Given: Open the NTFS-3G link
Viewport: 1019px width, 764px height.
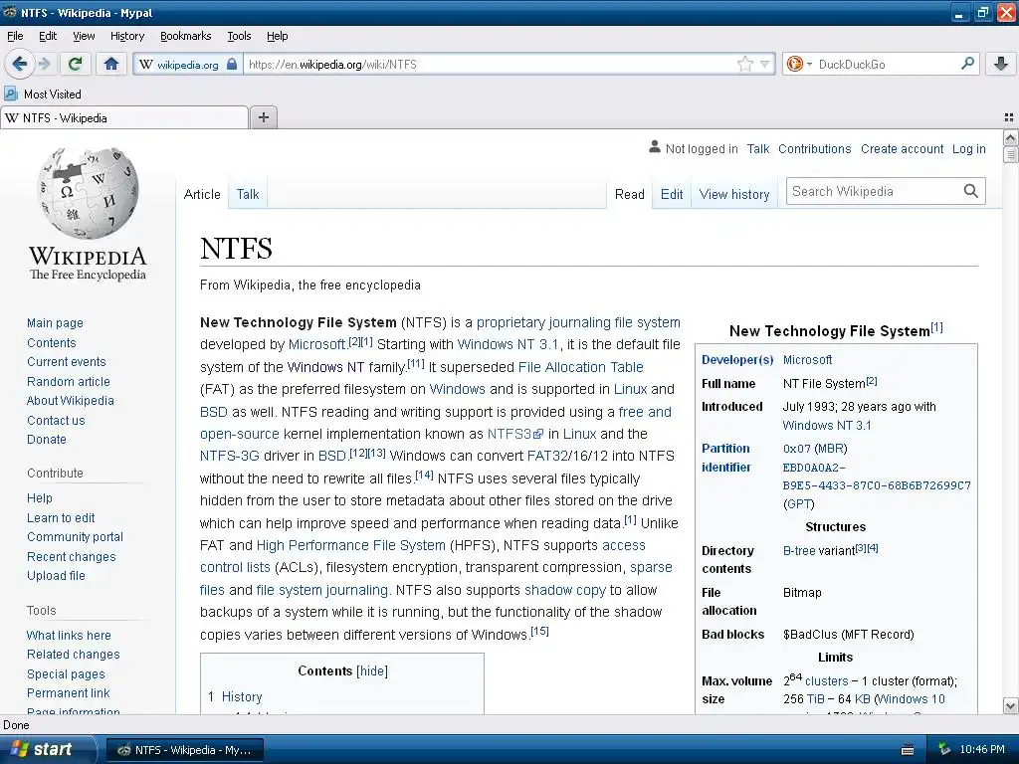Looking at the screenshot, I should coord(230,456).
